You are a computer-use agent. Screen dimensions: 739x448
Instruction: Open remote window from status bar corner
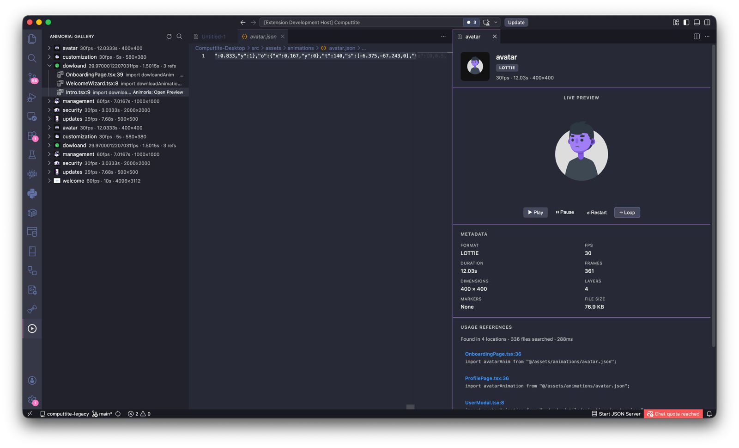coord(30,414)
